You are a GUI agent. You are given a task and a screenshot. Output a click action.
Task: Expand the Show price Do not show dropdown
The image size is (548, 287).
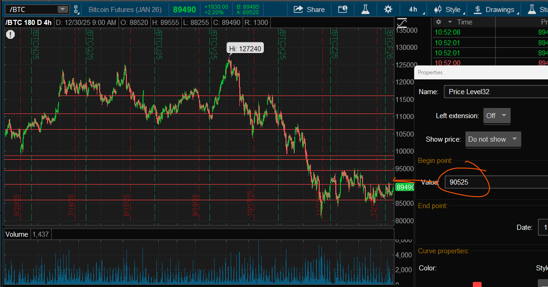[x=493, y=139]
